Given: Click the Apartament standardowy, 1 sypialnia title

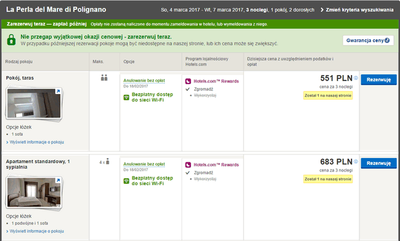Looking at the screenshot, I should click(38, 164).
